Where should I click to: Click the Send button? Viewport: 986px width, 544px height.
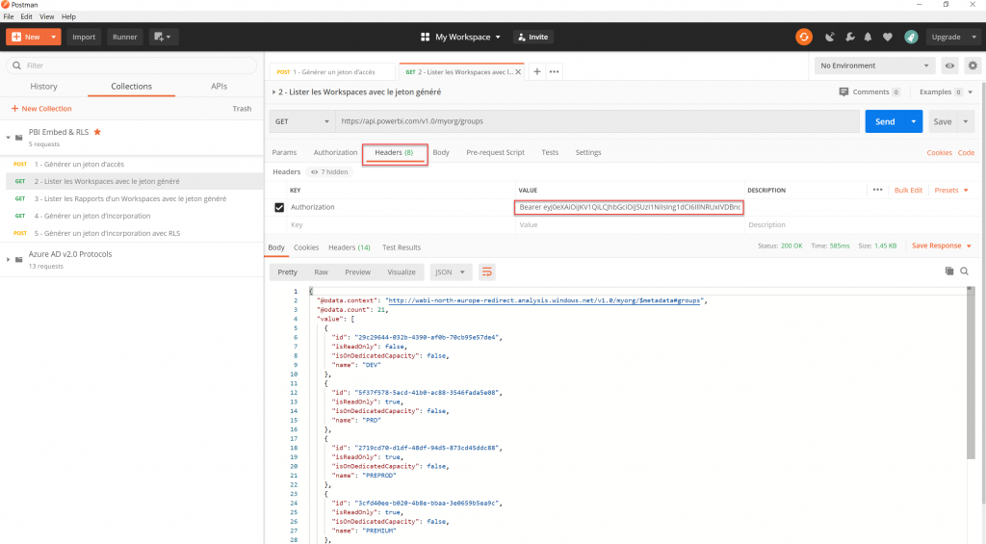point(885,121)
